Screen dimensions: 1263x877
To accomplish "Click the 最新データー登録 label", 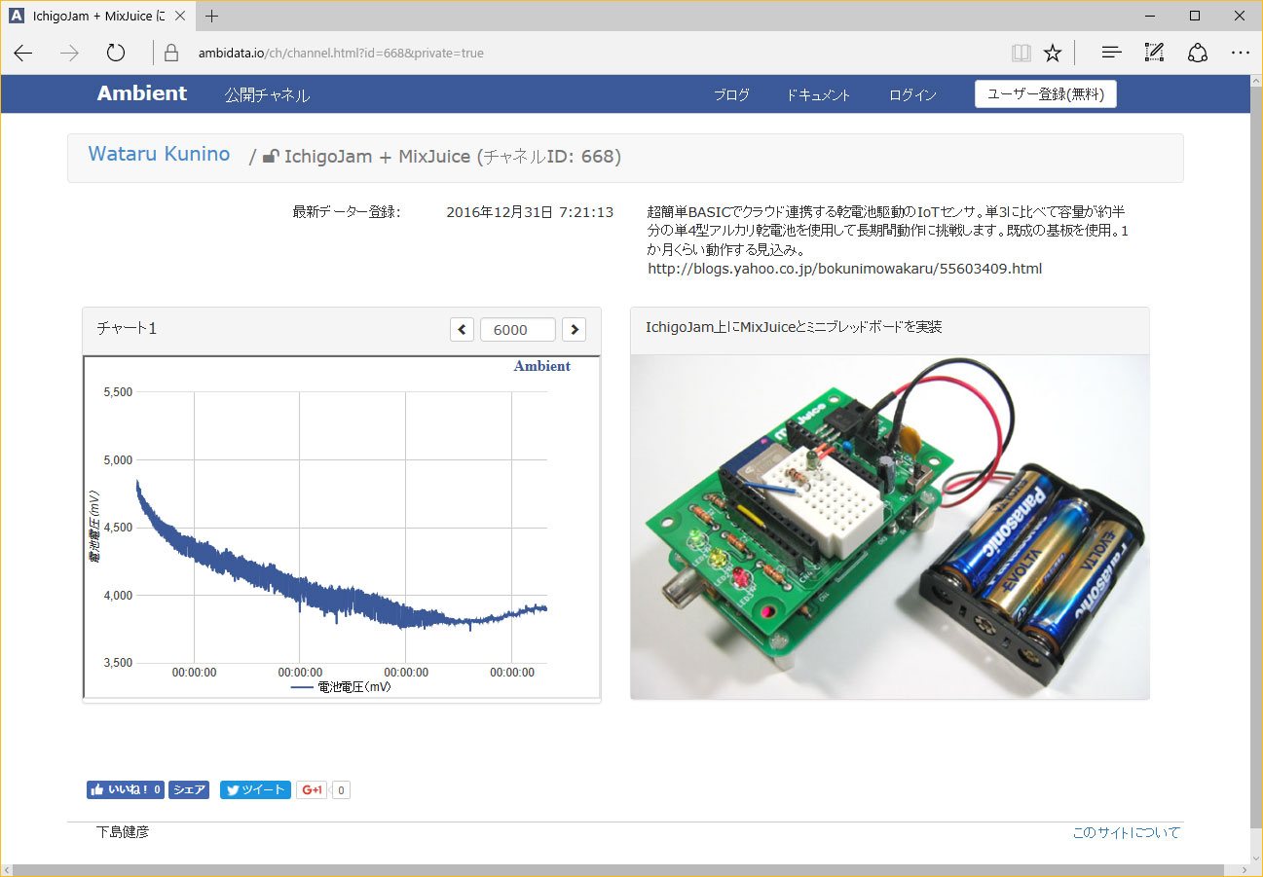I will pos(347,212).
